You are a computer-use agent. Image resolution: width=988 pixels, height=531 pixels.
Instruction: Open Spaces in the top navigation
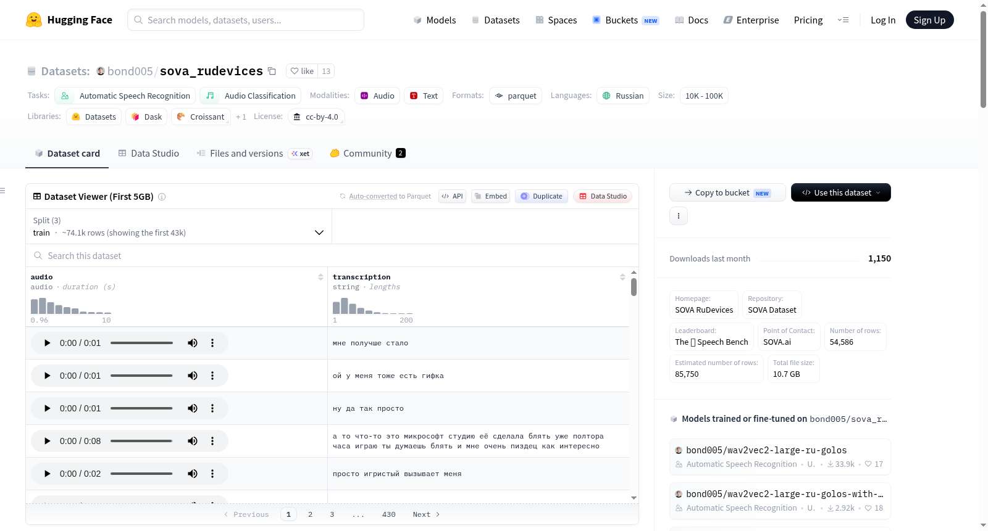coord(556,20)
